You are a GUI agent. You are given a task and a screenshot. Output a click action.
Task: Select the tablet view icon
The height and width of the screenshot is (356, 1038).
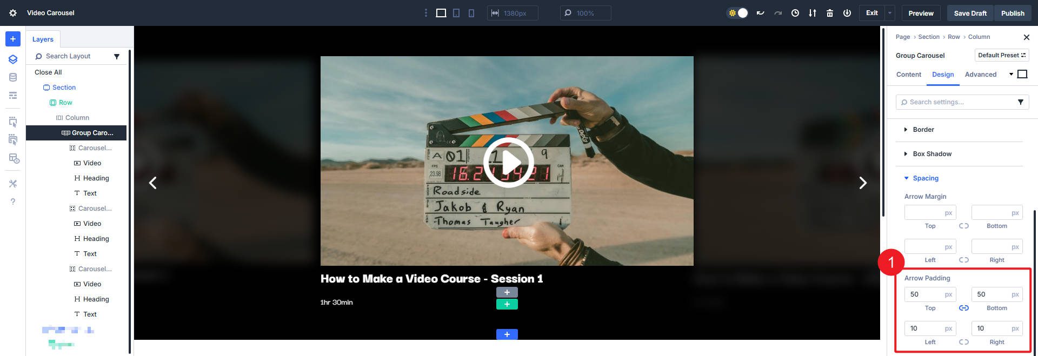456,13
